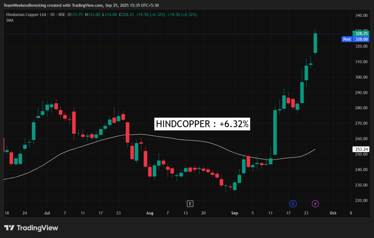Click the 300.00 price axis label
The width and height of the screenshot is (374, 238).
point(361,77)
